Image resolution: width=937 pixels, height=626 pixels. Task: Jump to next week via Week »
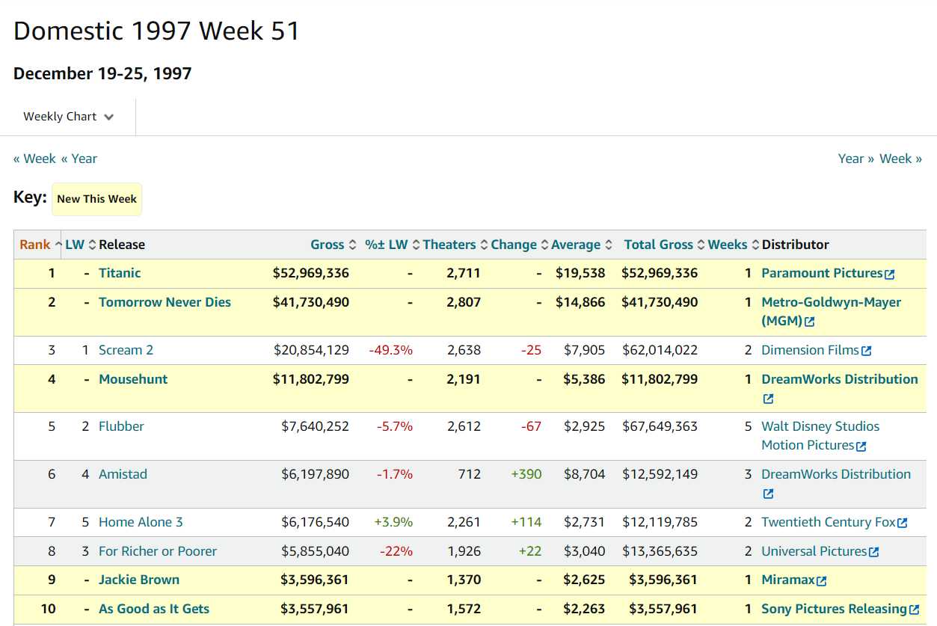coord(900,159)
